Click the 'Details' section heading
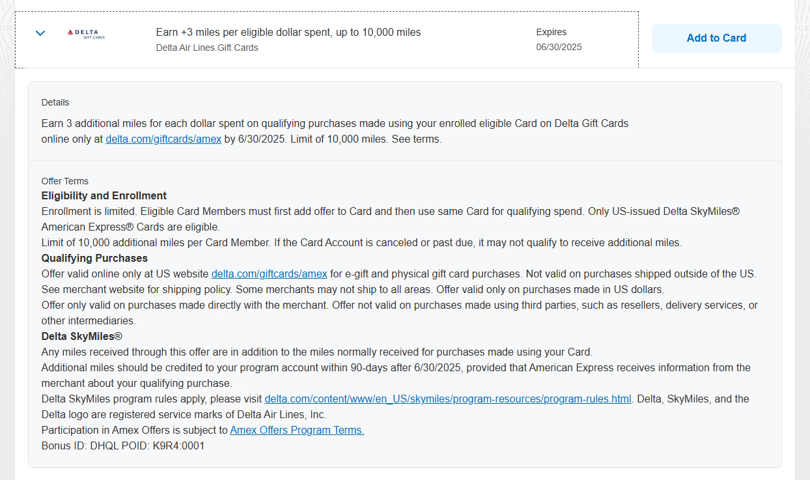The width and height of the screenshot is (810, 480). (x=55, y=102)
